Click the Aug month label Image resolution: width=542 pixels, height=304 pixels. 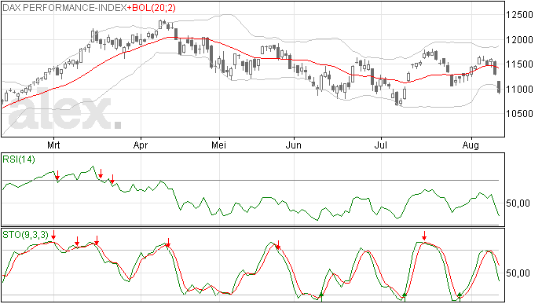pos(471,145)
